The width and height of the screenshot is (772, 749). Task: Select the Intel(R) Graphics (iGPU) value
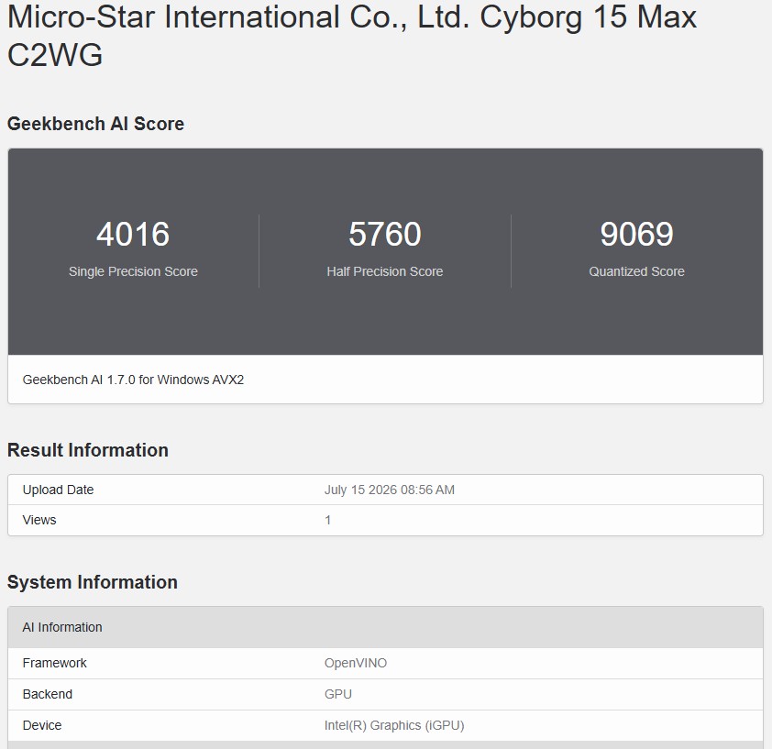pos(394,725)
